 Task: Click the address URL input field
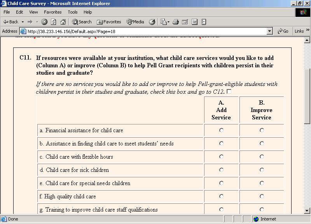(147, 31)
